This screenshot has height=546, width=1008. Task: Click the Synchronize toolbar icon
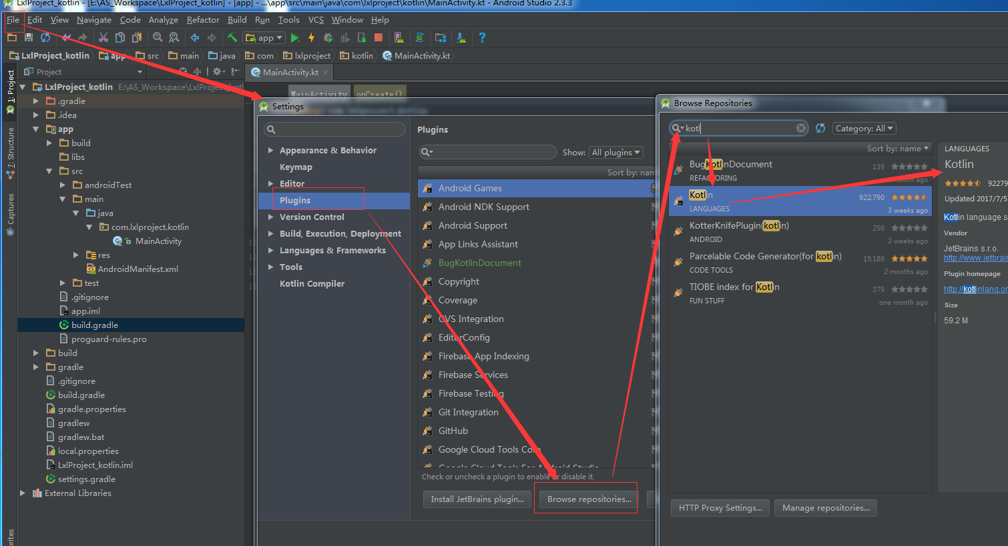[45, 37]
